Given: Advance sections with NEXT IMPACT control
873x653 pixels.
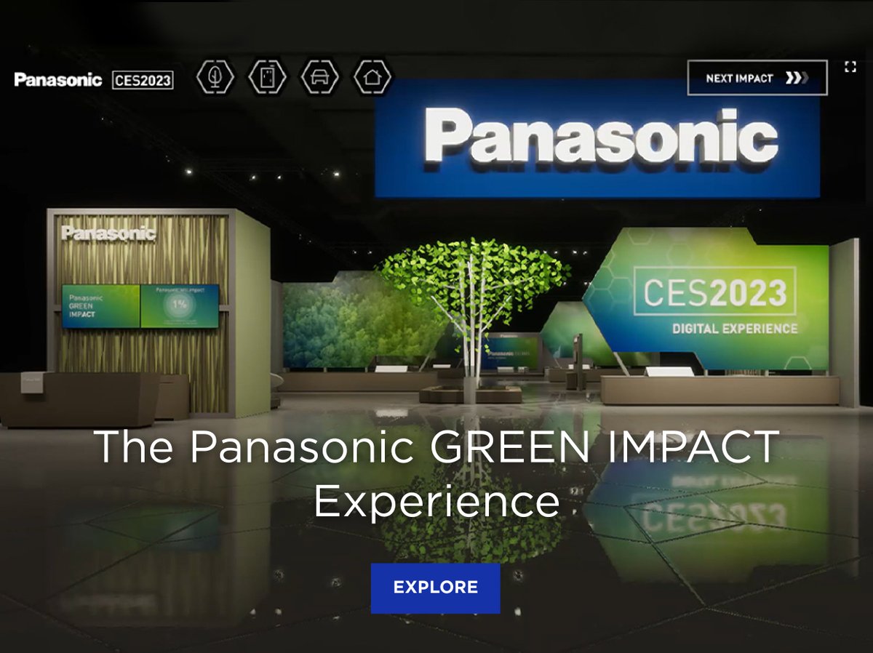Looking at the screenshot, I should 757,79.
